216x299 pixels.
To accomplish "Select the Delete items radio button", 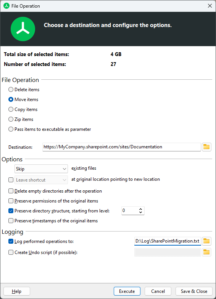I will tap(11, 89).
